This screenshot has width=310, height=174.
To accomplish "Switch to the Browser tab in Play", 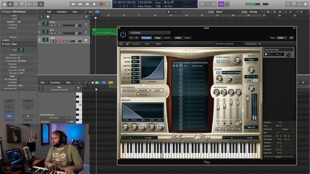I will (136, 44).
